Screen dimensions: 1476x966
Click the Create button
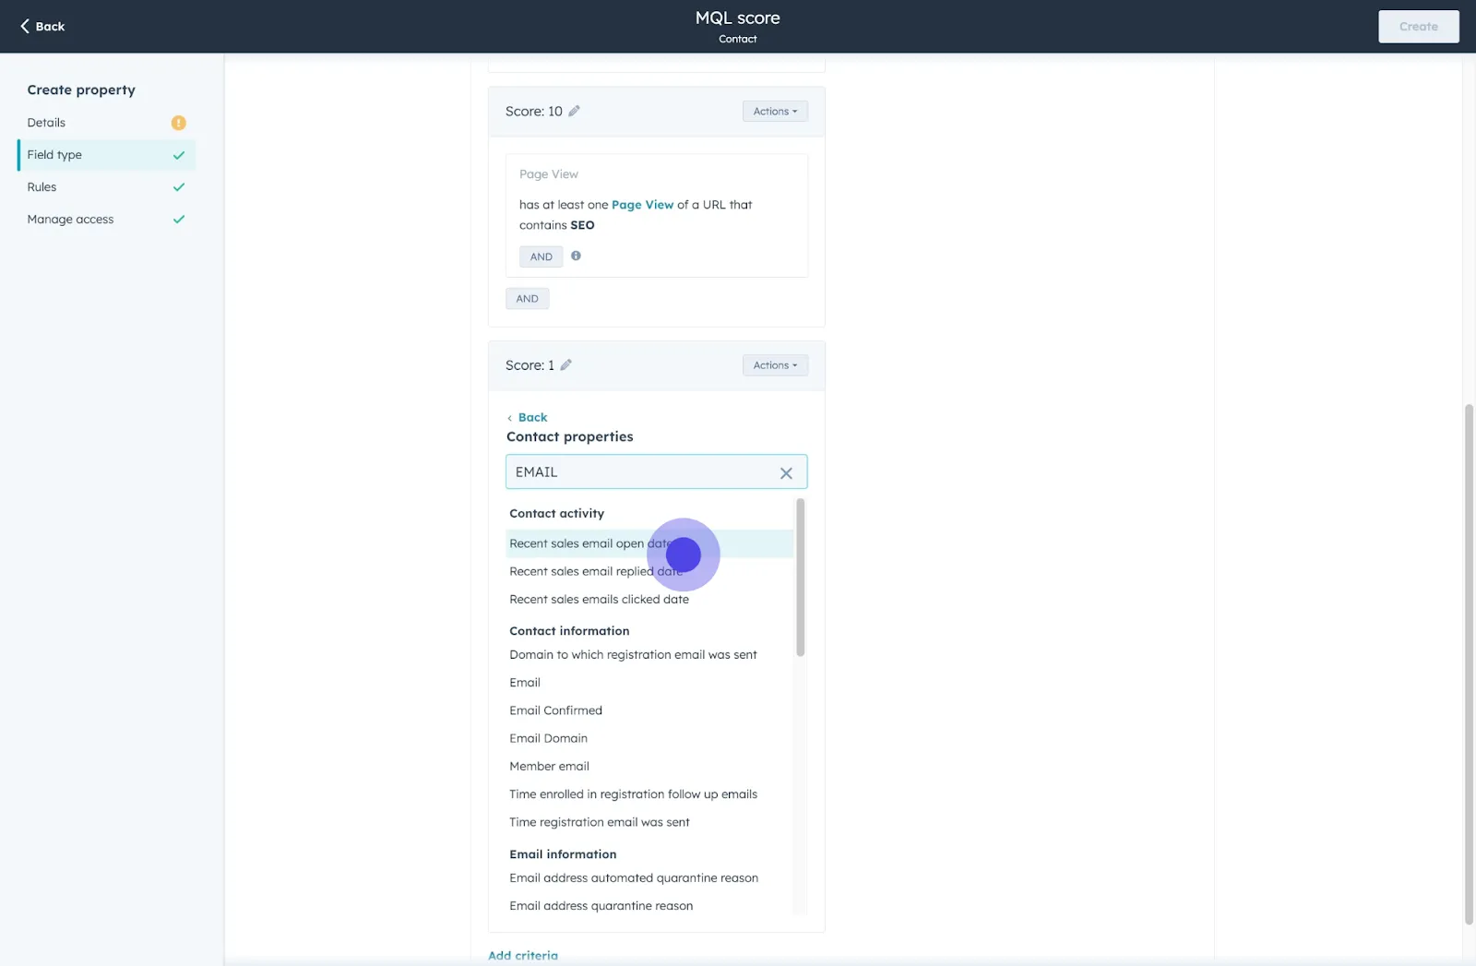(x=1419, y=26)
